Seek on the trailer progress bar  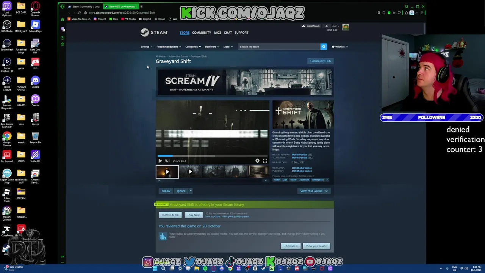213,155
